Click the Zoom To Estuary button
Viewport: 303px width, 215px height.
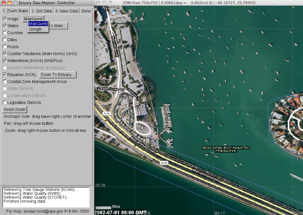[58, 75]
